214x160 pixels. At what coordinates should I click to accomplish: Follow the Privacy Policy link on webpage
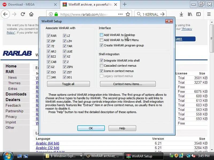pos(187,29)
